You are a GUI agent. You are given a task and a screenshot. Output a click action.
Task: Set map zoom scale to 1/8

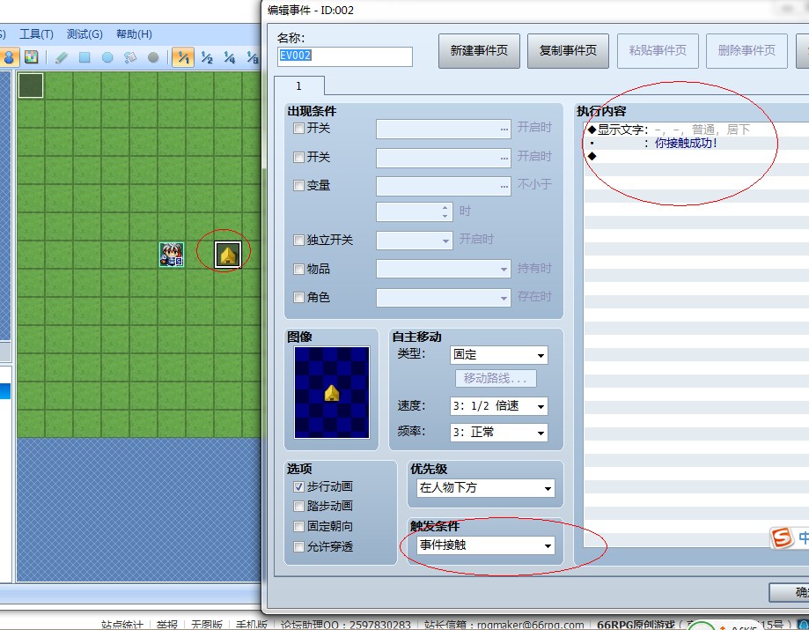(253, 57)
